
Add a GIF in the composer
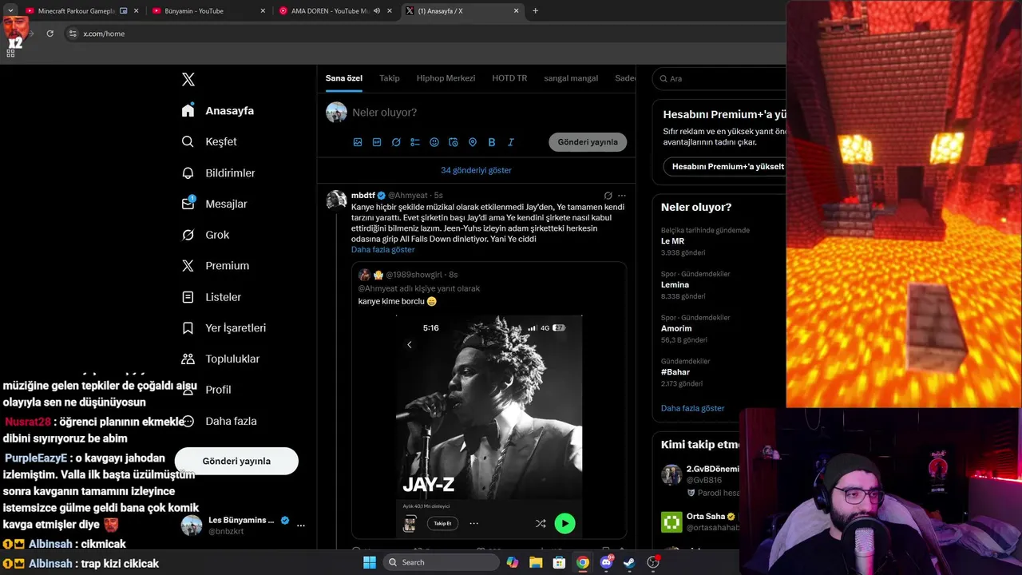tap(377, 142)
